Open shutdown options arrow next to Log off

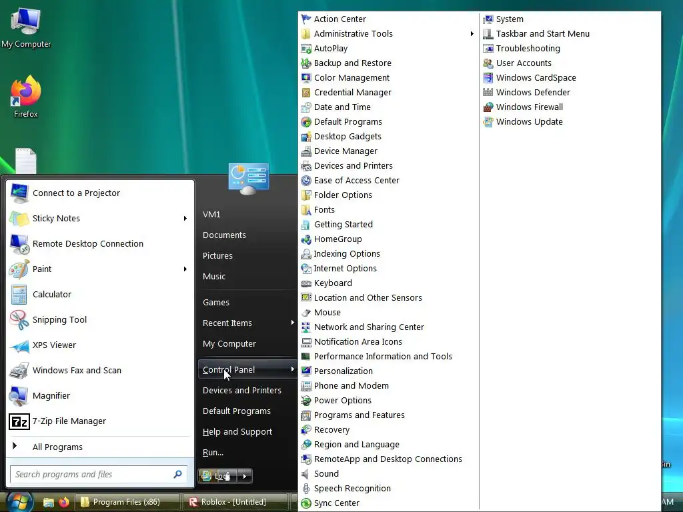(245, 476)
